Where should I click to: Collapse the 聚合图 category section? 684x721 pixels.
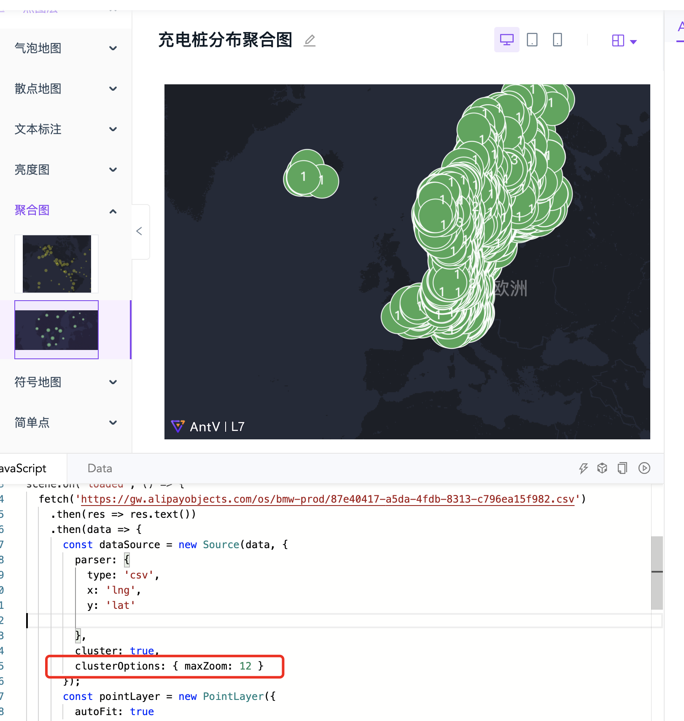(x=113, y=211)
